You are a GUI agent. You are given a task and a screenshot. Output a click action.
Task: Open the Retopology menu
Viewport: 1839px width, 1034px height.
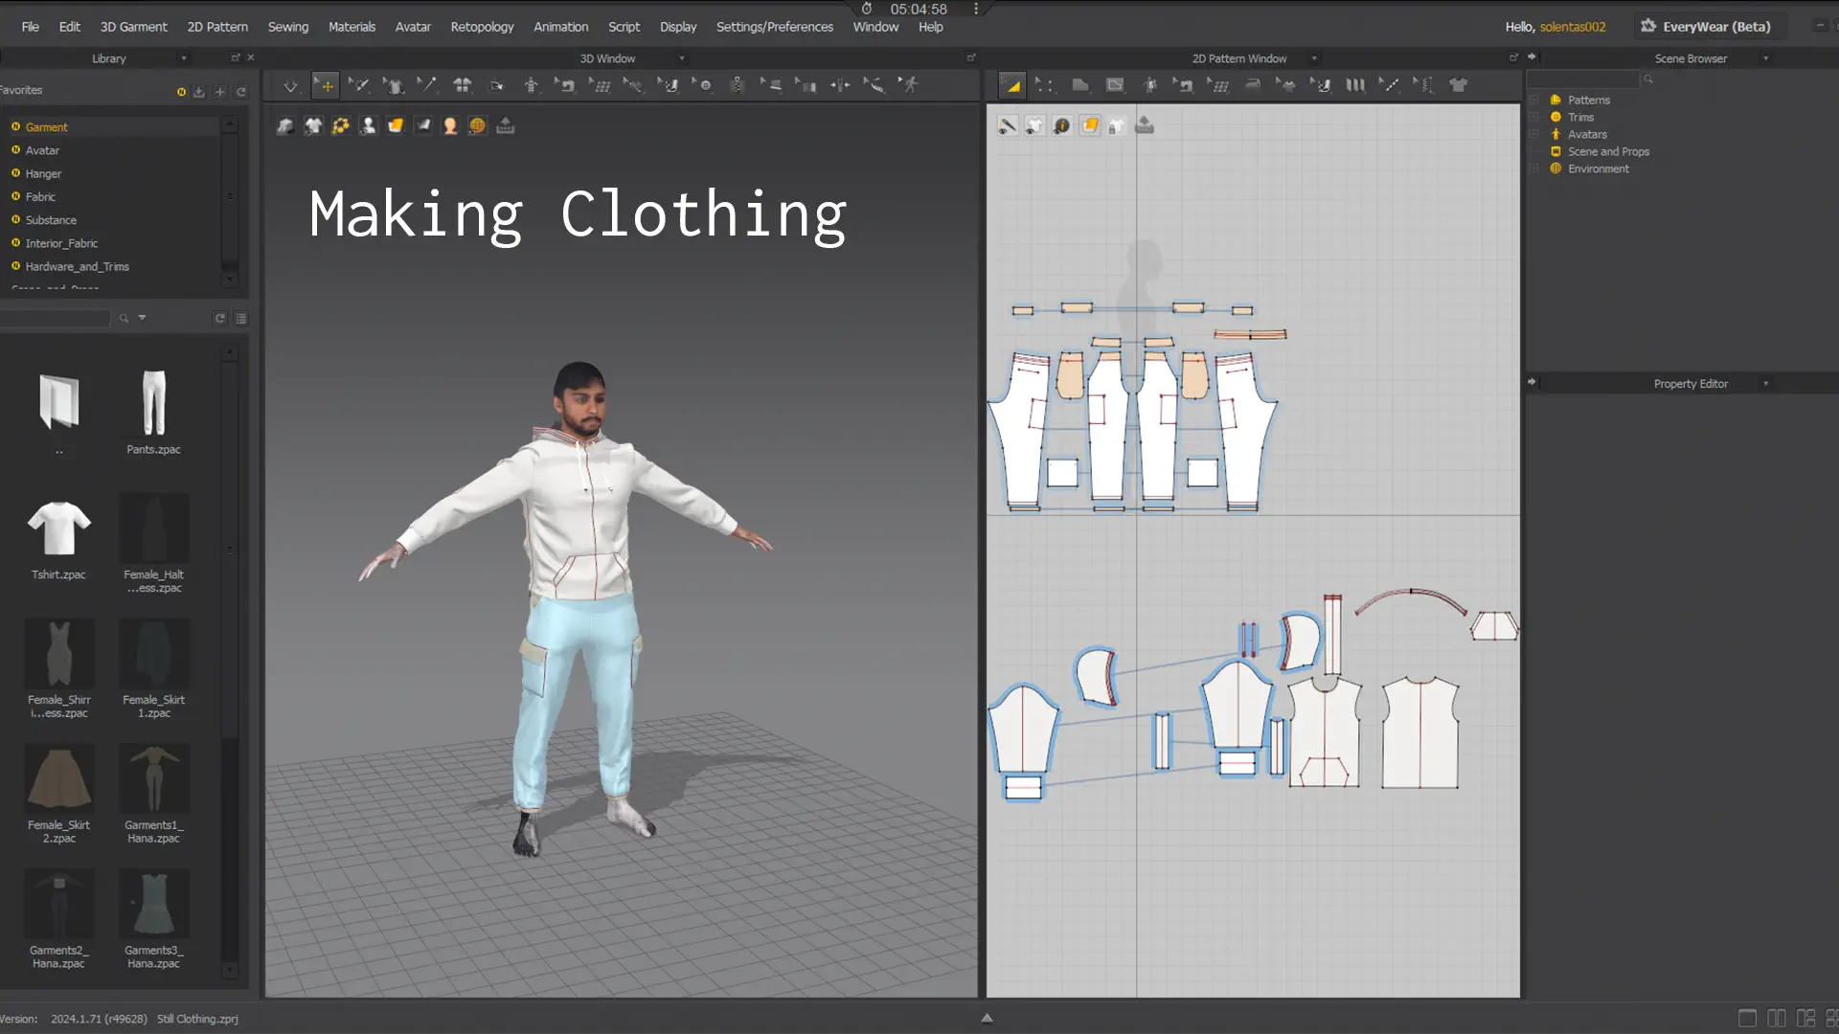(x=482, y=27)
